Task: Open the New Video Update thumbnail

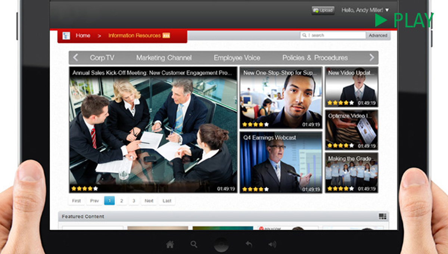Action: tap(351, 87)
